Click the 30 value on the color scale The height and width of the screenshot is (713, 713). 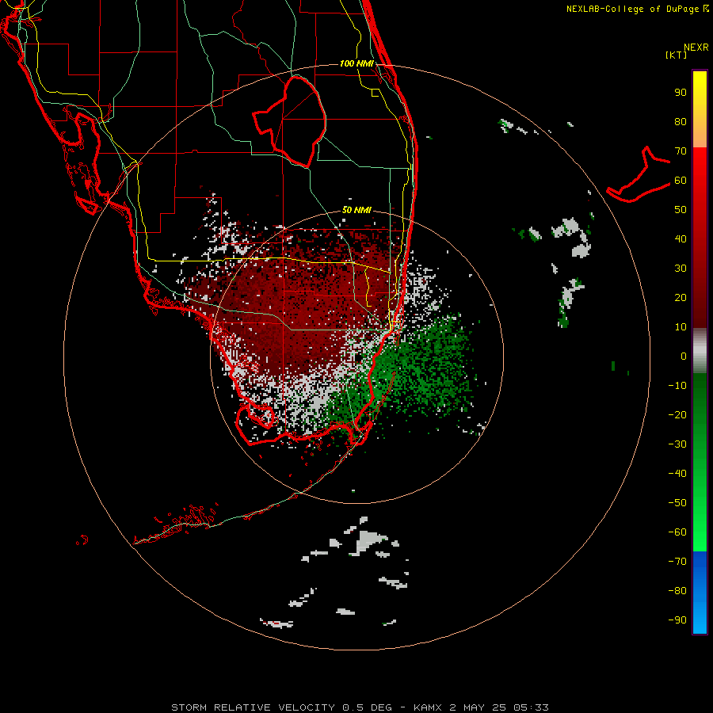[681, 269]
